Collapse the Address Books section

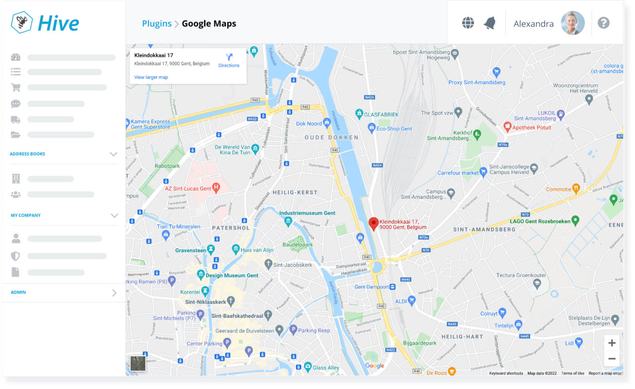pyautogui.click(x=114, y=154)
